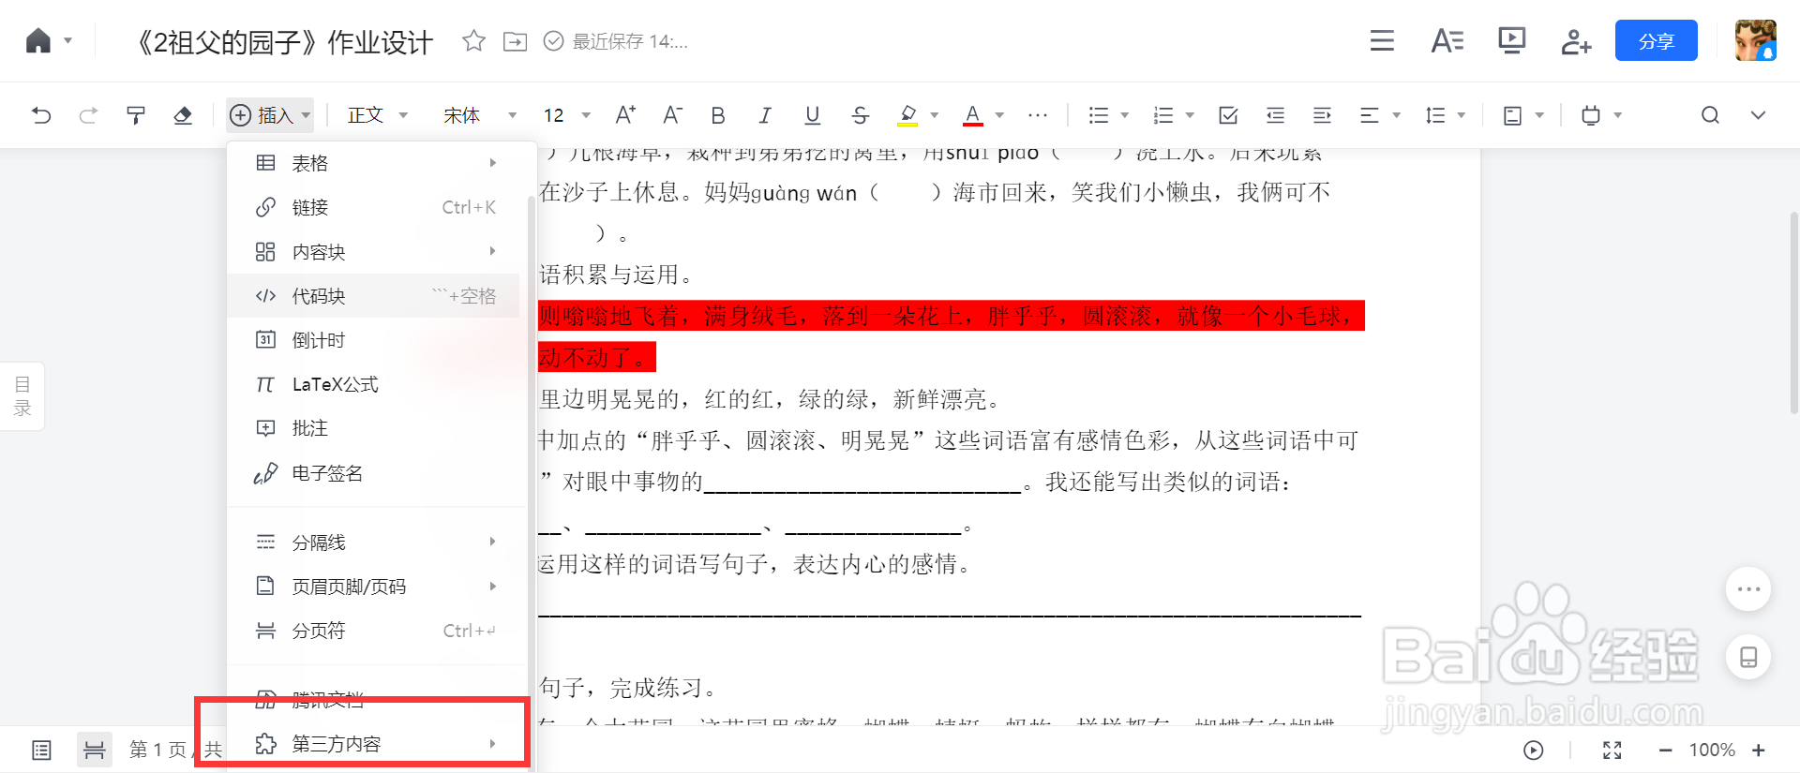Click the floating more options button
1800x773 pixels.
(1748, 589)
